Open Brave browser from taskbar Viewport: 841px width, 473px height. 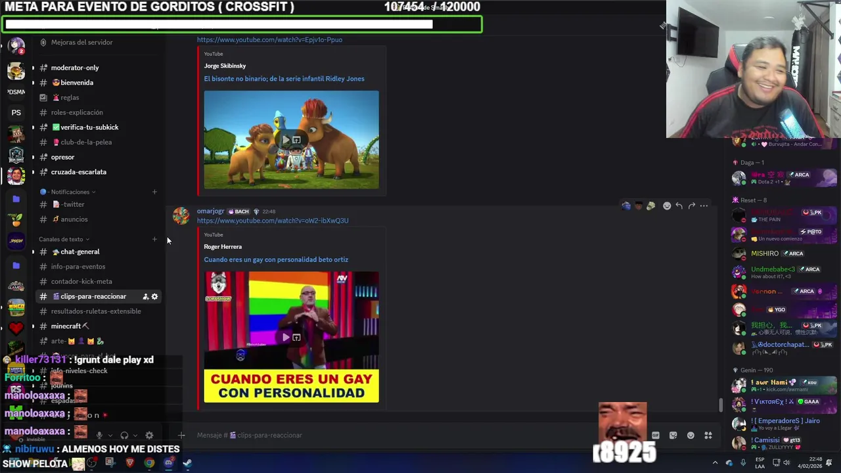tap(129, 463)
